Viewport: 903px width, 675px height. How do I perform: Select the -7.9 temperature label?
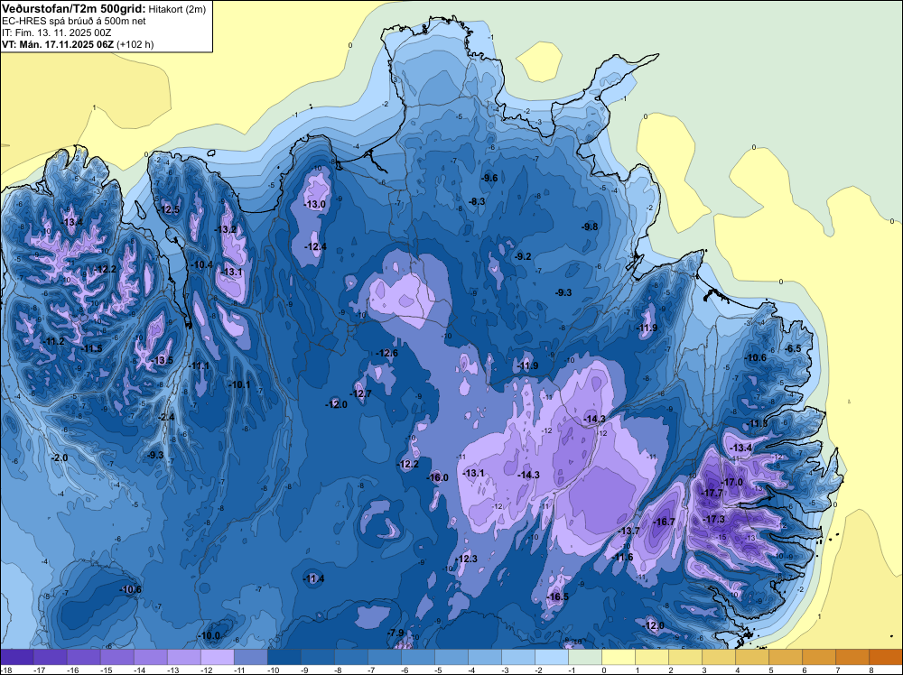tap(396, 633)
